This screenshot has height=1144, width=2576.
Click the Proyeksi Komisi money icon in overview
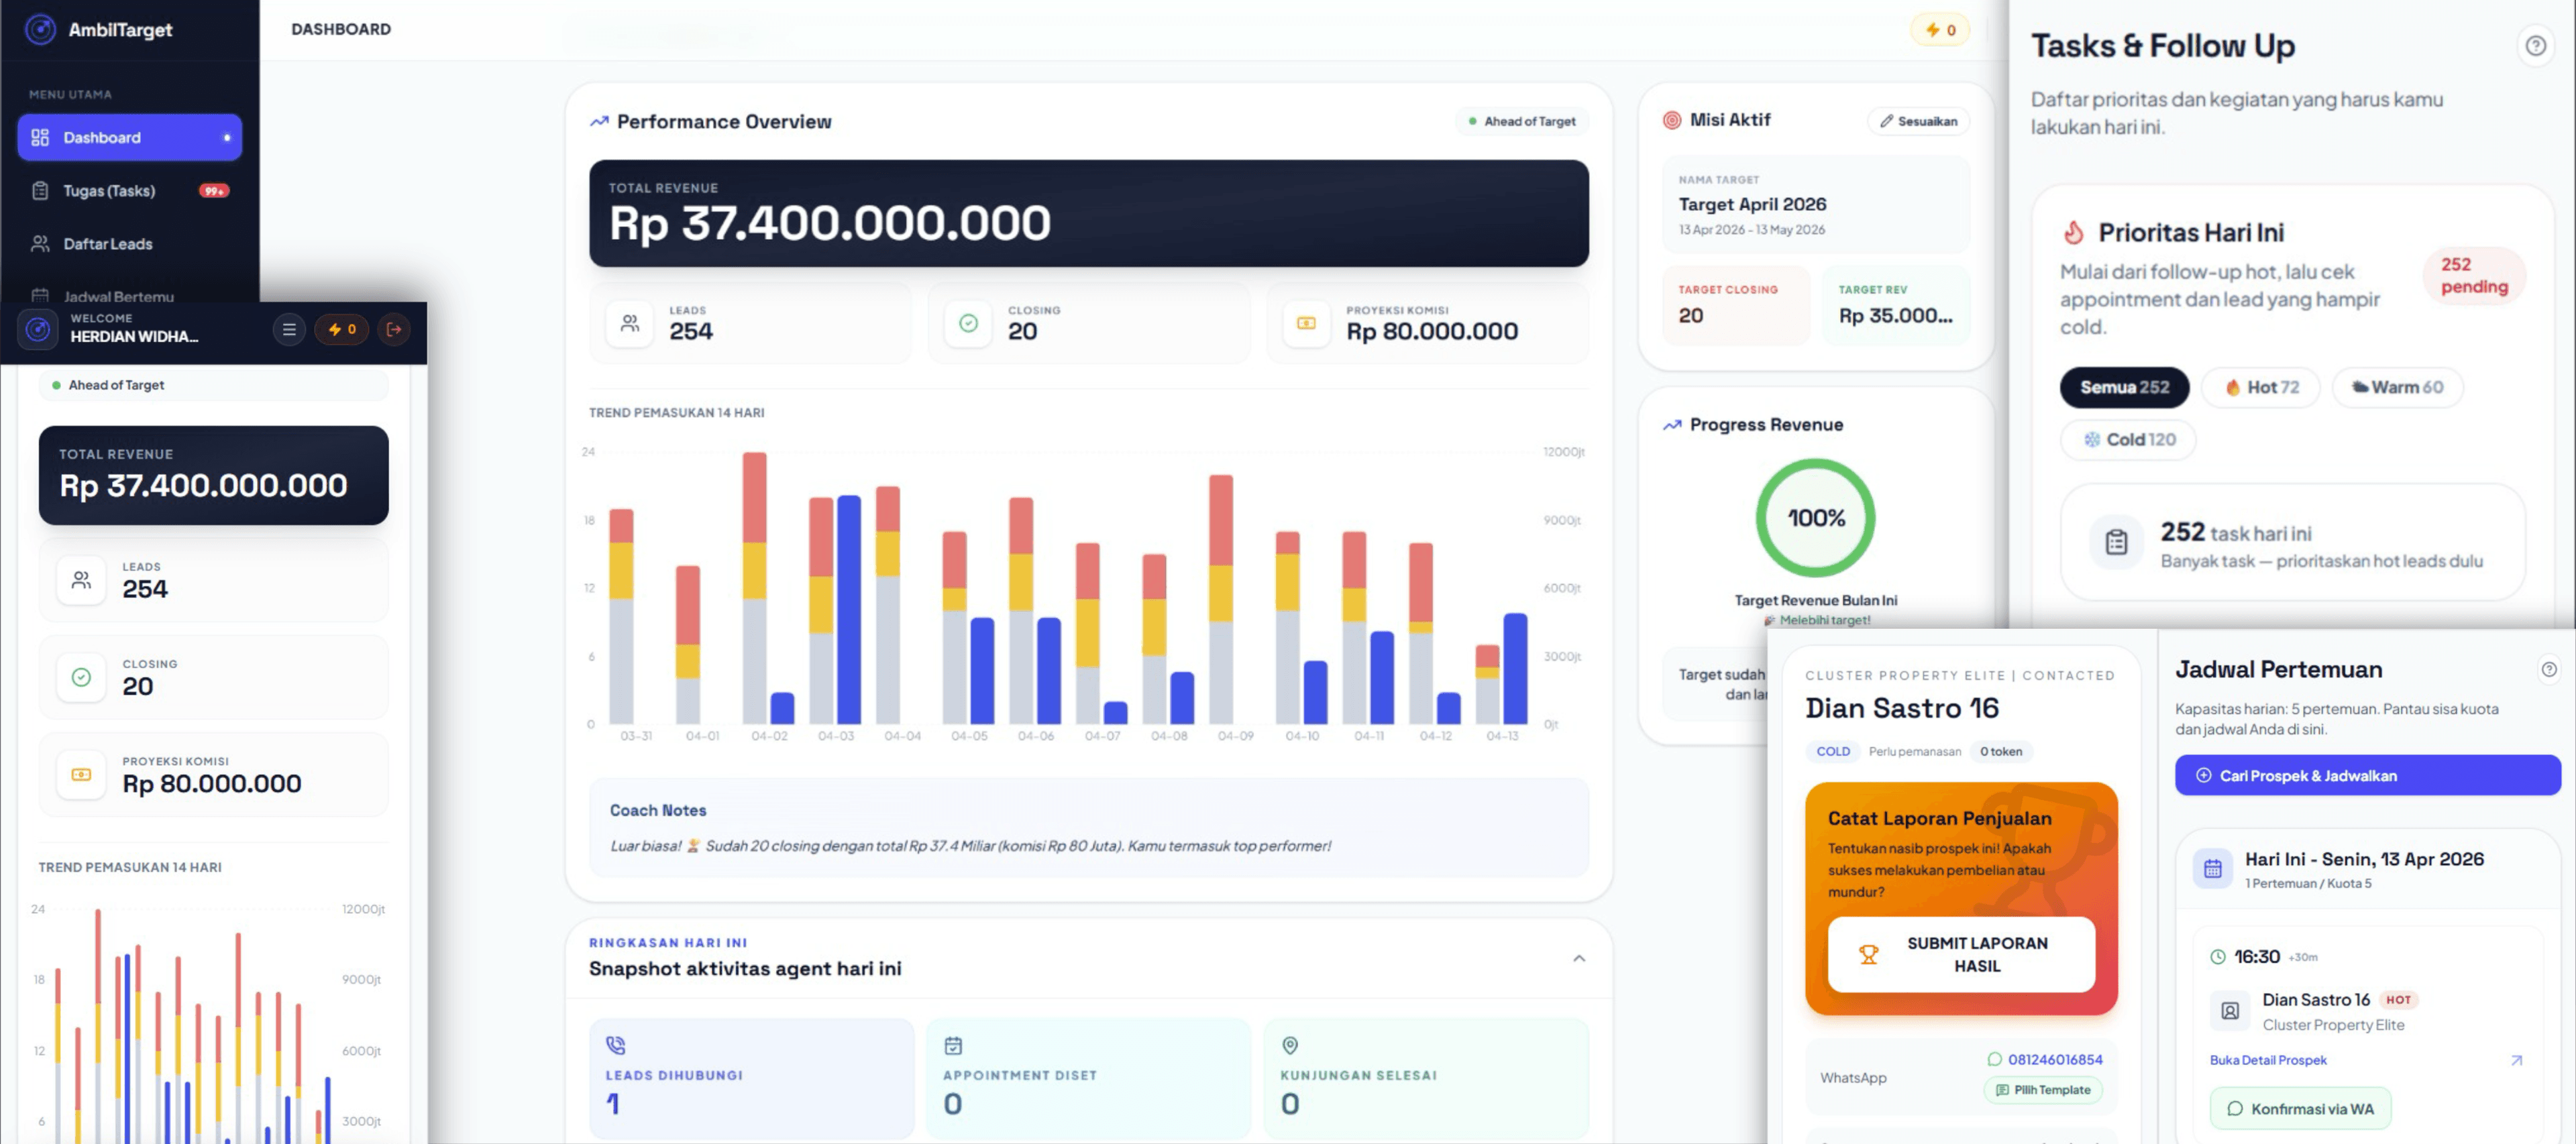tap(1306, 323)
